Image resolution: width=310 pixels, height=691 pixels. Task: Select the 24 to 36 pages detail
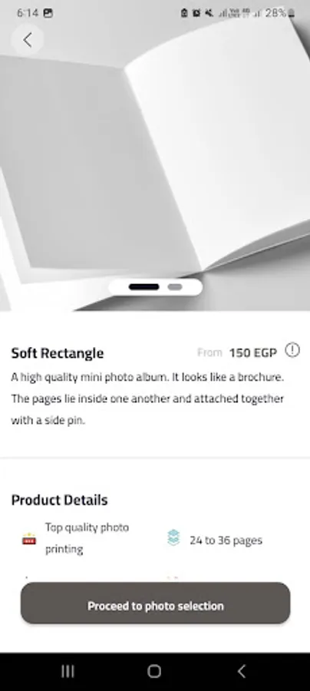click(x=226, y=541)
